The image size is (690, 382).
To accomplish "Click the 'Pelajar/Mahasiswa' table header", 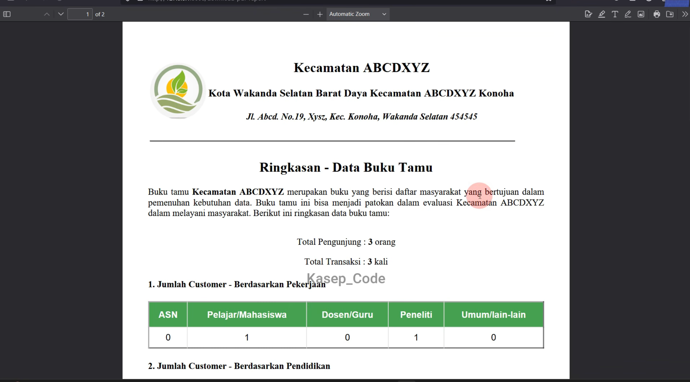I will (x=247, y=315).
